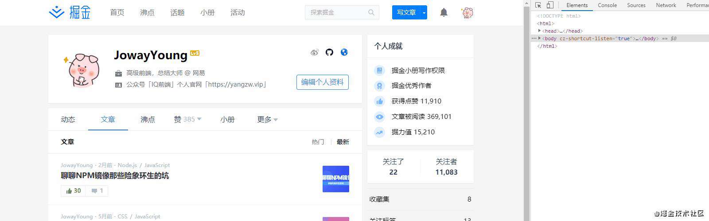709x221 pixels.
Task: Select the DevTools element inspector icon
Action: (538, 5)
